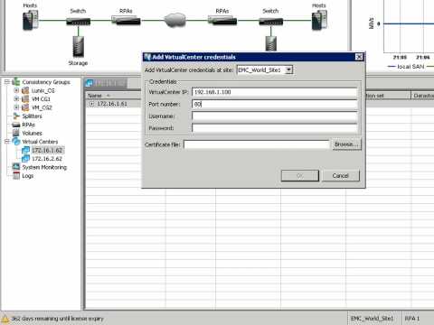The width and height of the screenshot is (434, 325).
Task: Click the license expiry message text
Action: 57,319
